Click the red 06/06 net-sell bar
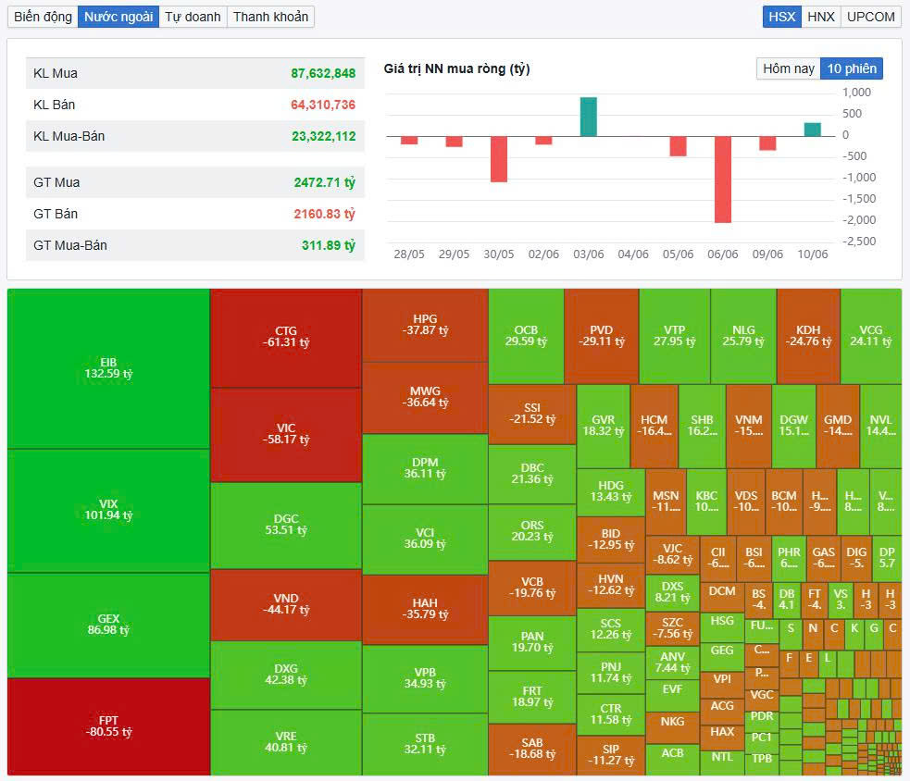 [723, 180]
